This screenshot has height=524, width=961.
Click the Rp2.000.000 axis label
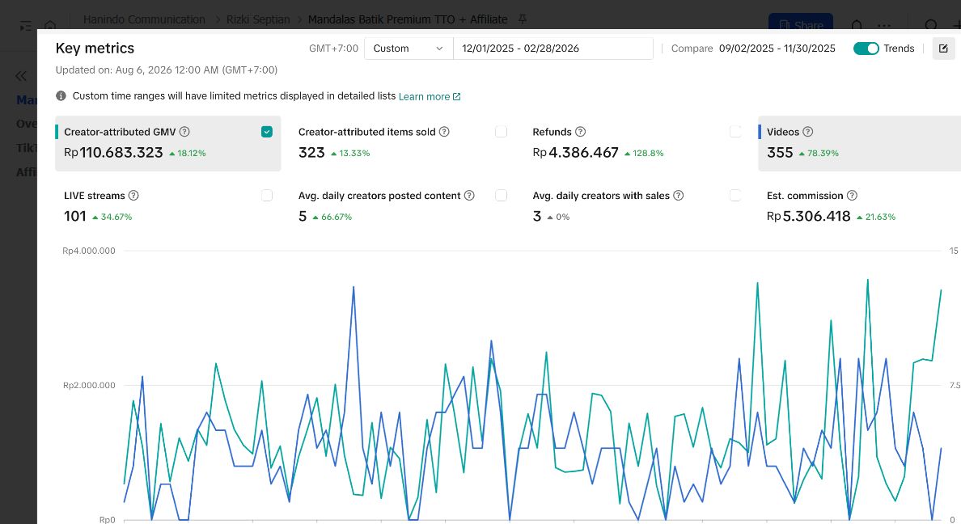[x=89, y=386]
